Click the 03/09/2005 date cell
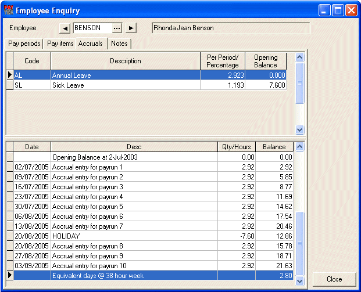This screenshot has width=361, height=292. pos(32,266)
